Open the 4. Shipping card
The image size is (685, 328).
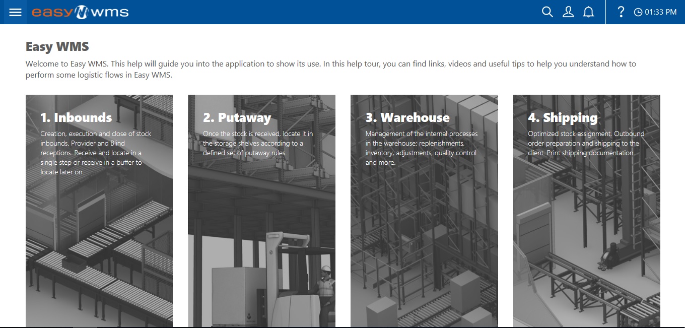coord(587,211)
